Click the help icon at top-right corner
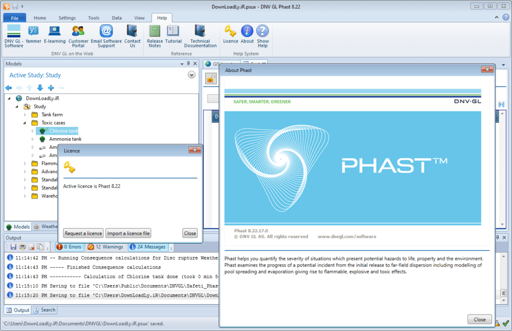This screenshot has width=512, height=331. pos(505,17)
